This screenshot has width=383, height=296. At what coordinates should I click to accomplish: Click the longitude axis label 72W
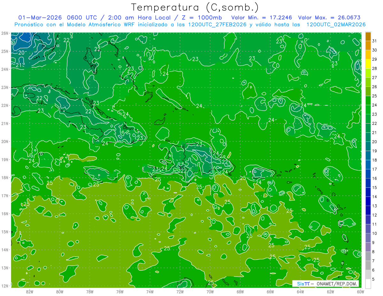pos(180,292)
